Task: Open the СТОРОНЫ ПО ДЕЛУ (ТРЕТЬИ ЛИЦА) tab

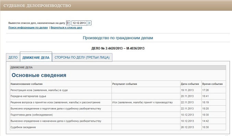Action: coord(82,57)
